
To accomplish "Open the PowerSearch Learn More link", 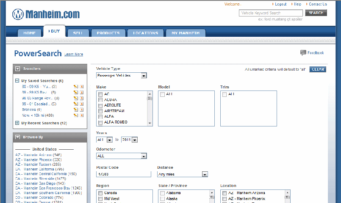I will coord(74,54).
